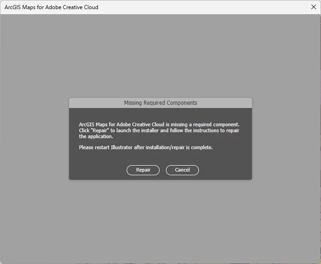Cancel the Missing Required Components dialog

pos(182,170)
